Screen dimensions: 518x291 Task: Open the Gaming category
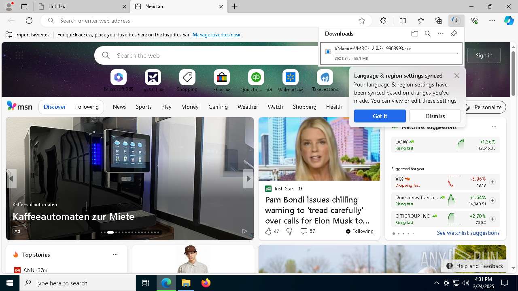click(x=218, y=107)
